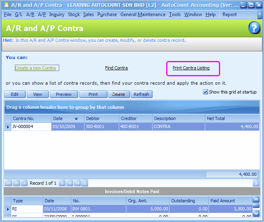The width and height of the screenshot is (264, 222).
Task: Click the next record navigator arrow
Action: click(x=62, y=183)
